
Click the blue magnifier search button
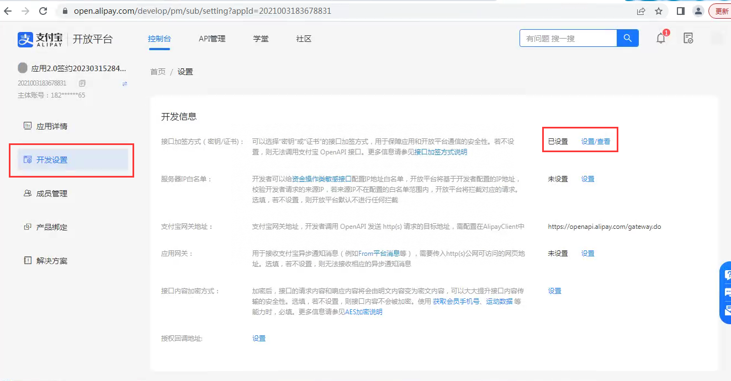[x=628, y=38]
